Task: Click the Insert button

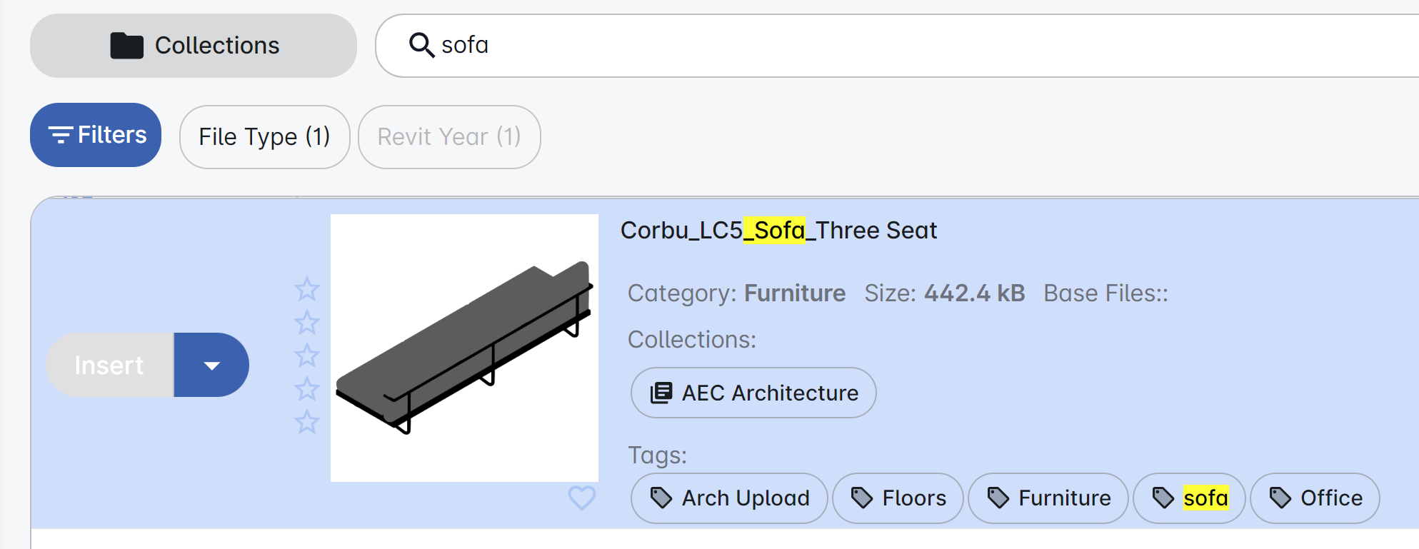Action: [x=109, y=366]
